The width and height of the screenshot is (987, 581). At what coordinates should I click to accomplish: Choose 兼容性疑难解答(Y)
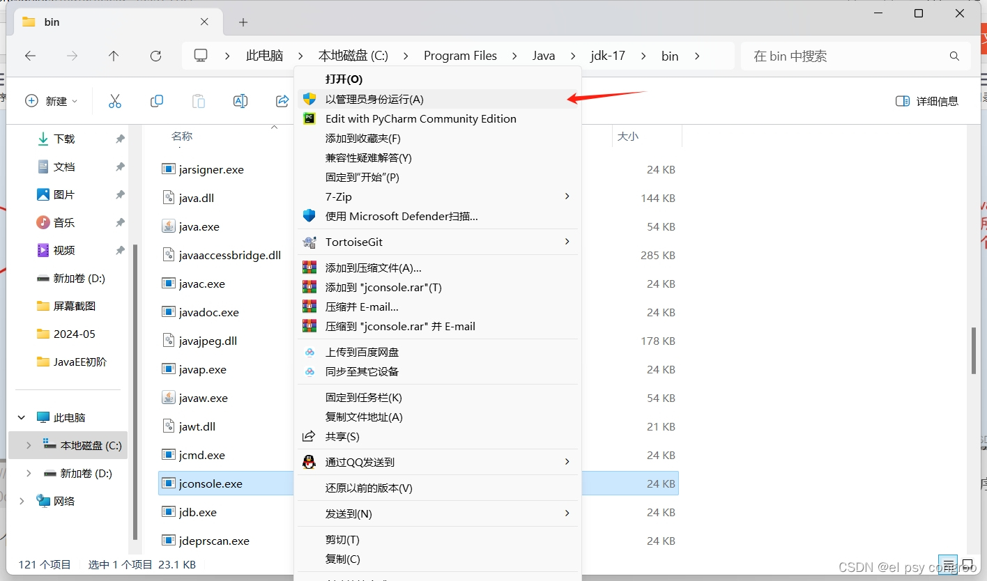[x=438, y=157]
